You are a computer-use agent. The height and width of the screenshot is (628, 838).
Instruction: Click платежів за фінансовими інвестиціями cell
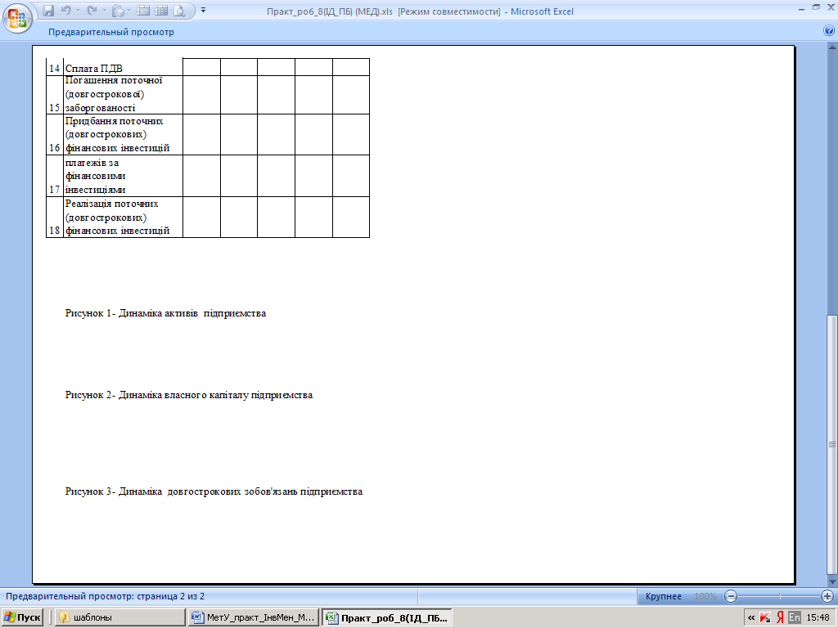[123, 176]
